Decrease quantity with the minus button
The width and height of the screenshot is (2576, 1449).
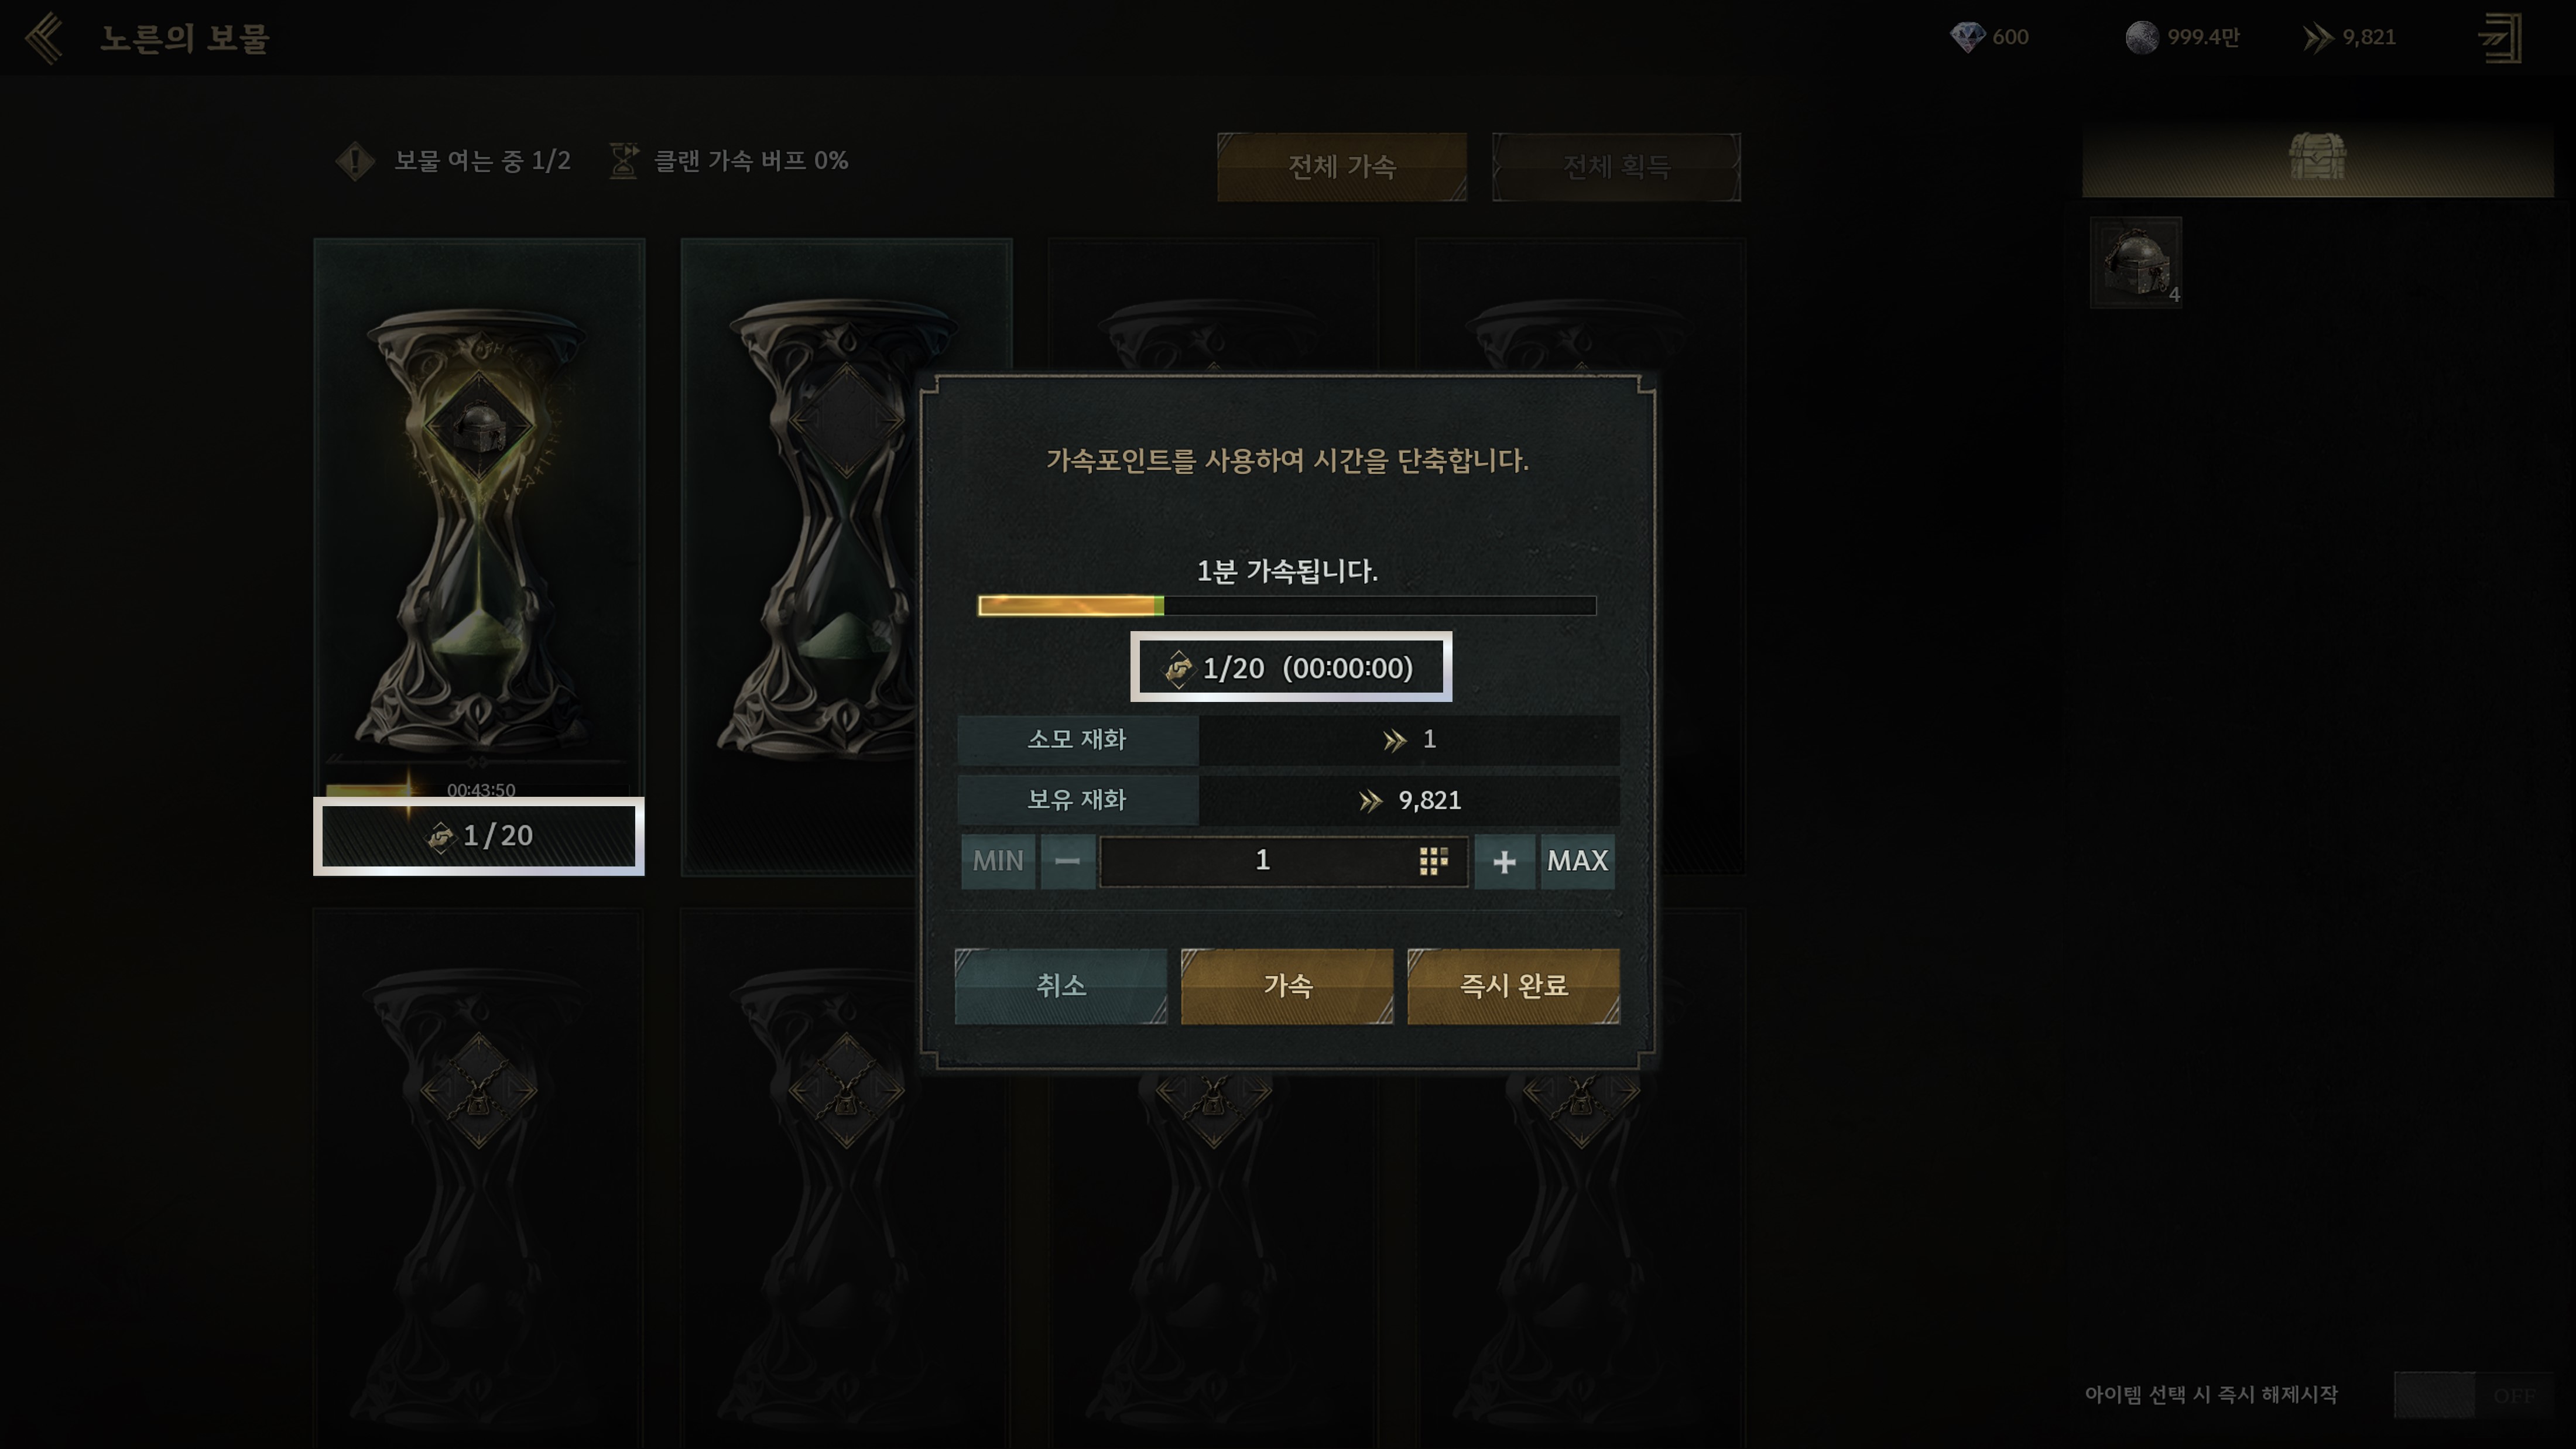[1067, 861]
